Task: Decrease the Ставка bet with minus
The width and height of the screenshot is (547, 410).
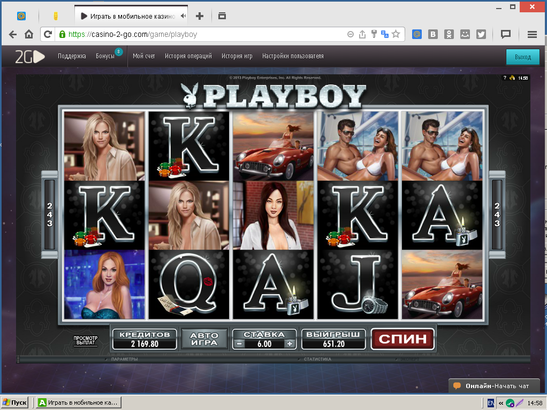Action: pyautogui.click(x=239, y=344)
